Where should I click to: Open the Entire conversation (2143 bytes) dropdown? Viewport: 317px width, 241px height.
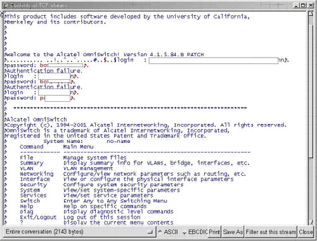tap(80, 232)
